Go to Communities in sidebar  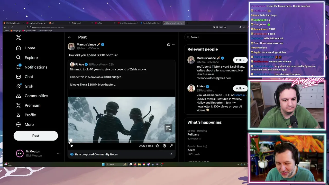32,96
